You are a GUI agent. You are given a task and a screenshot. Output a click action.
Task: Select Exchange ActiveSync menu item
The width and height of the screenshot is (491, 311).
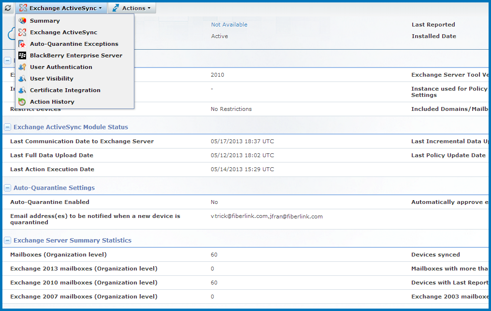(x=75, y=32)
